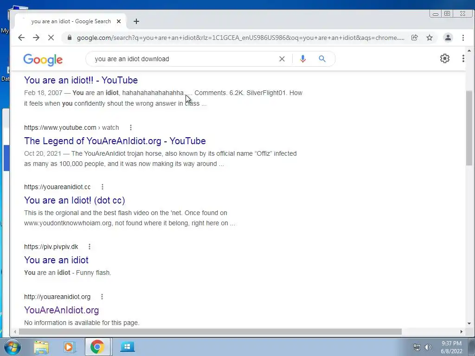Open Google apps dots beside gear
This screenshot has width=475, height=356.
463,58
